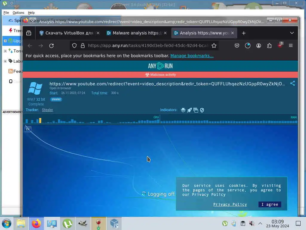Click the site padlock security icon
306x230 pixels.
[x=83, y=46]
